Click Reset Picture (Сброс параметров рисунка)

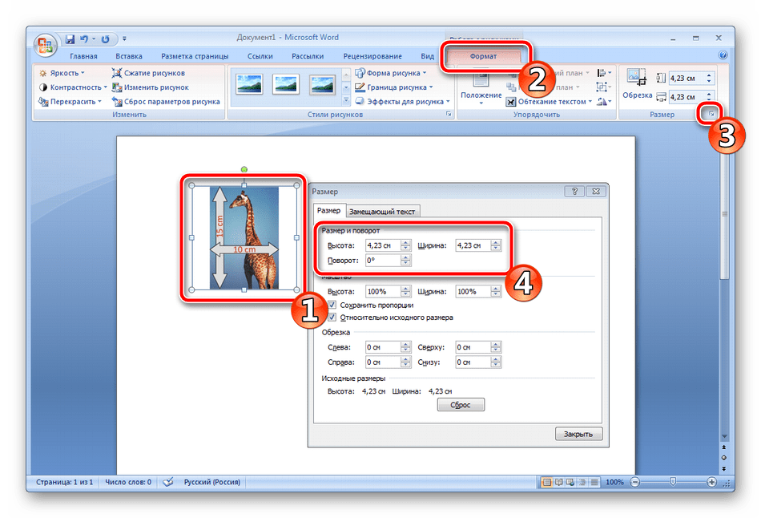pyautogui.click(x=166, y=102)
